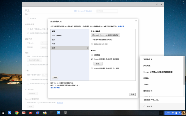Remove 日文 language with the X icon
Screen dimensions: 186x116
coord(88,48)
